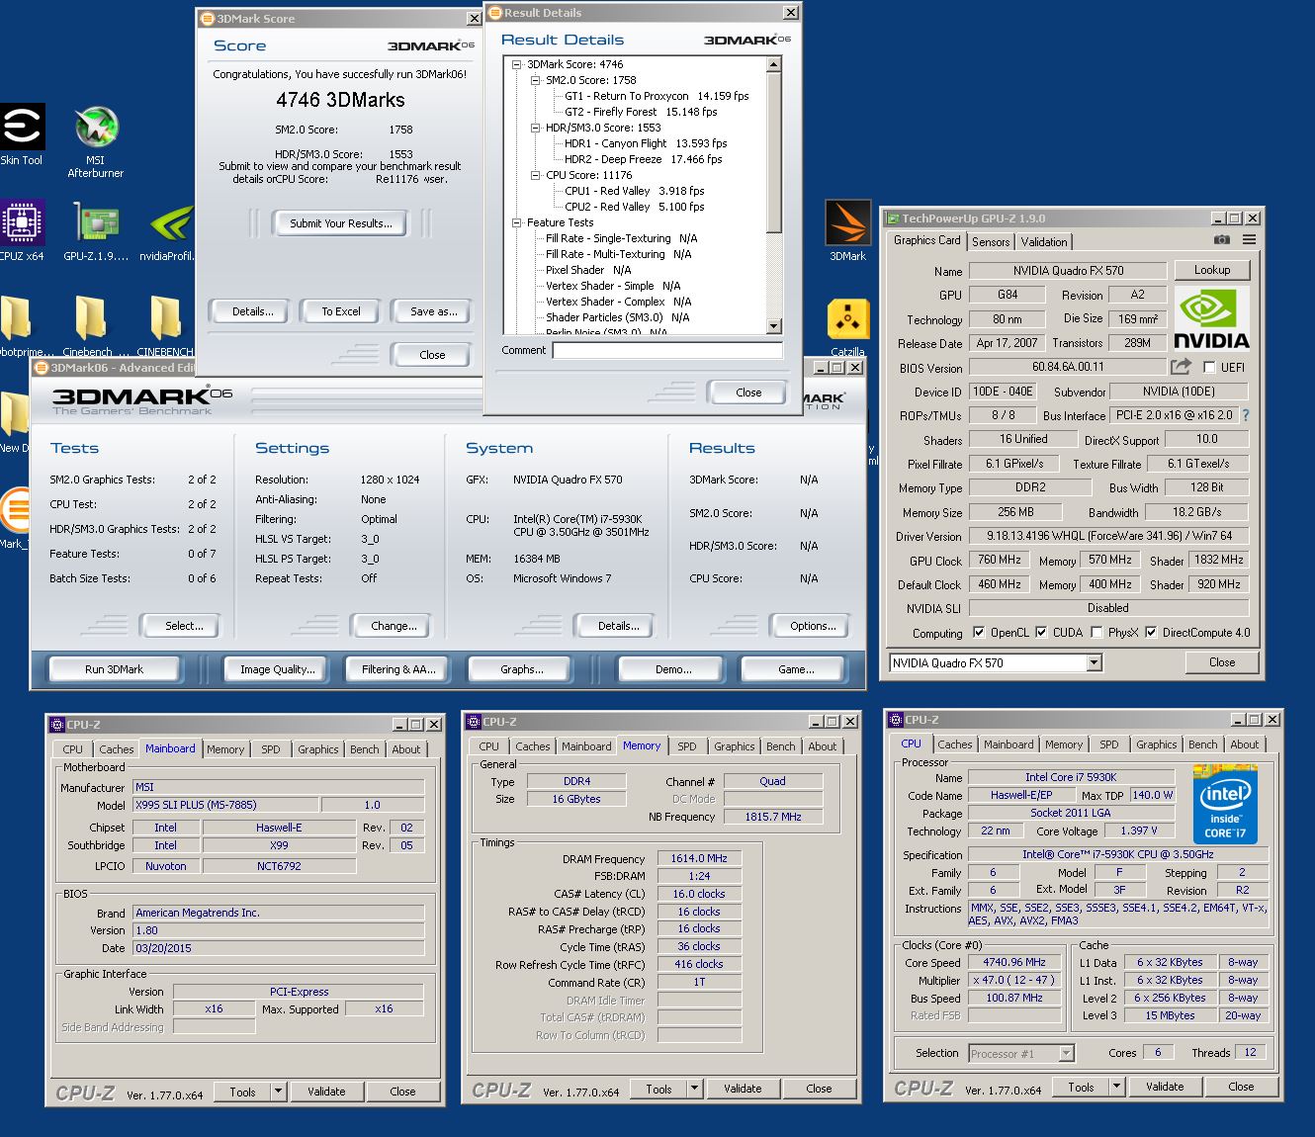Toggle the OpenCL checkbox
This screenshot has height=1137, width=1315.
979,633
